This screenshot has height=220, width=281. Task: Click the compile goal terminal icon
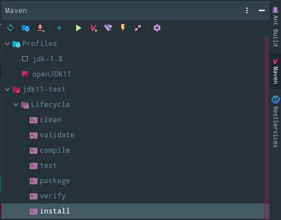click(x=34, y=151)
